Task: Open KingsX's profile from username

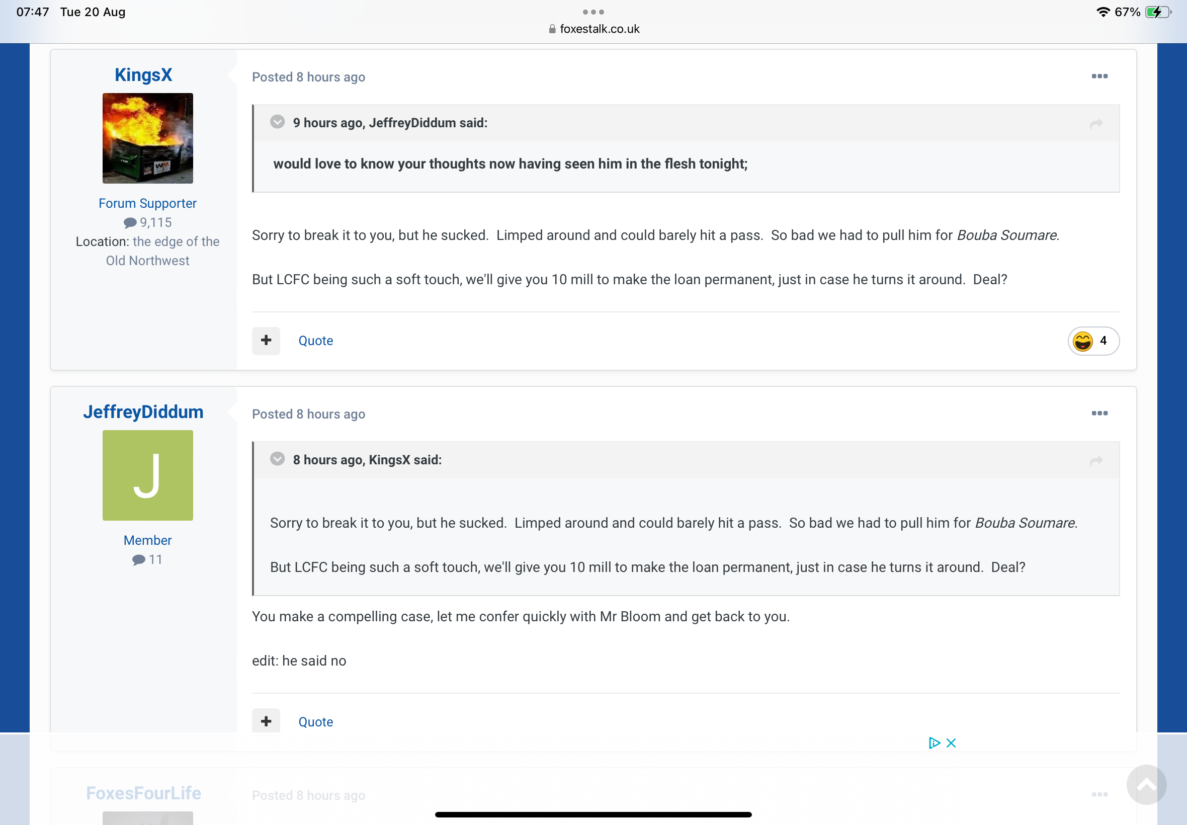Action: click(x=143, y=75)
